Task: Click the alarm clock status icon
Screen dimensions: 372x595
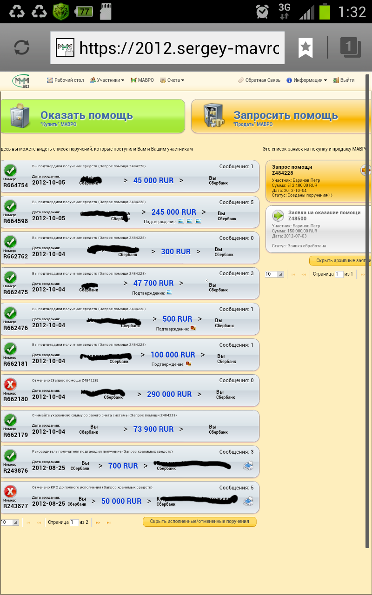Action: [263, 12]
